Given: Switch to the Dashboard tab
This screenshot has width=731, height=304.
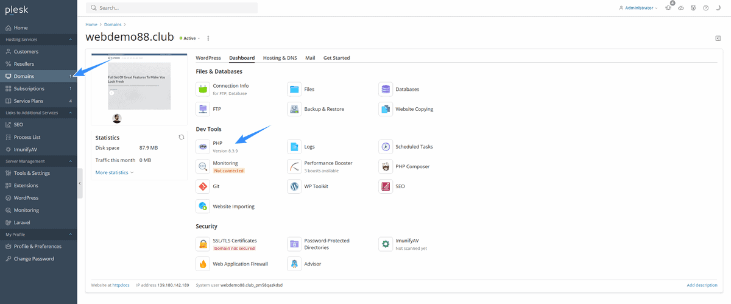Looking at the screenshot, I should pyautogui.click(x=242, y=58).
